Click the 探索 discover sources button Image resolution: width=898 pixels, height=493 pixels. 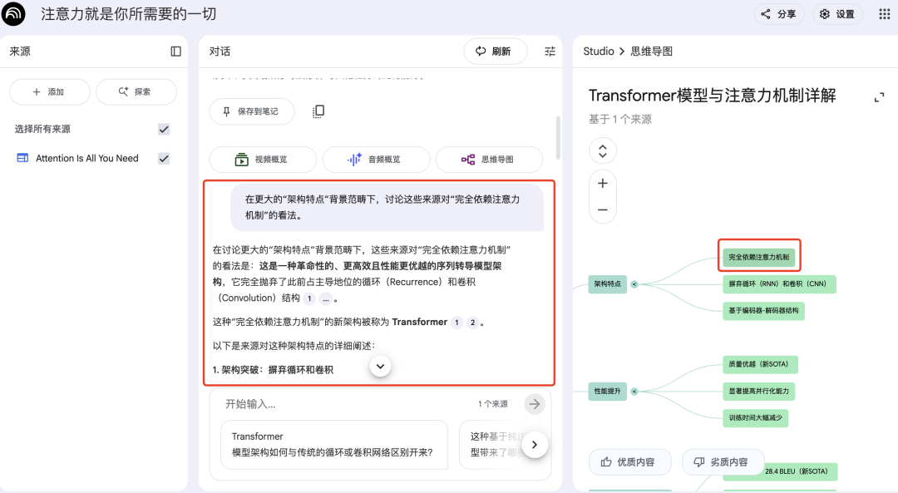coord(136,91)
